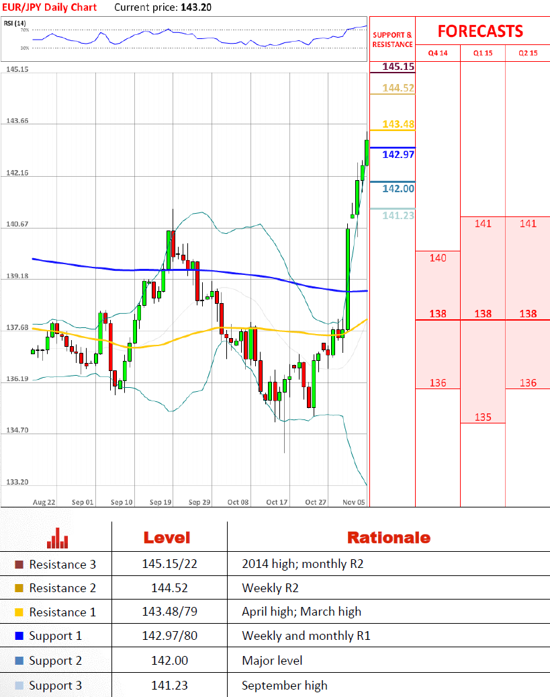550x697 pixels.
Task: Click the 145.15/22 level cell
Action: (169, 564)
